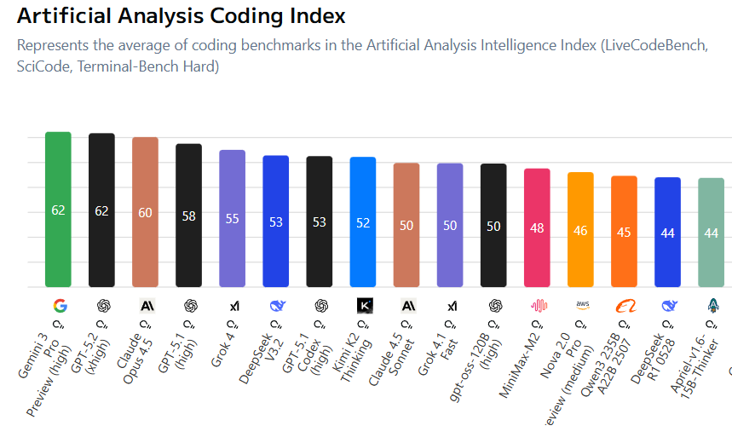This screenshot has height=443, width=732.
Task: Click the DeepSeek whale logo under DeepSeek V3.2
Action: [x=278, y=306]
